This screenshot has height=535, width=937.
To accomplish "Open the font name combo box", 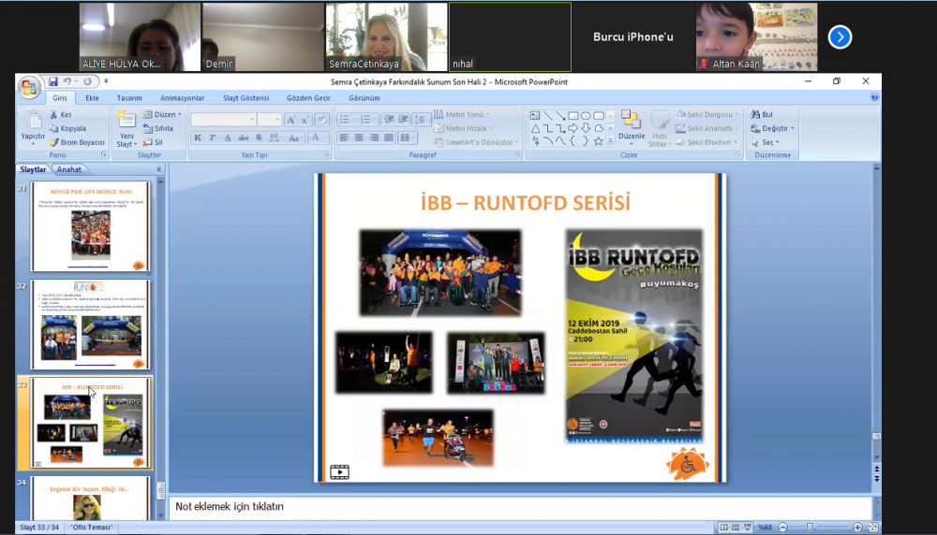I will point(224,120).
